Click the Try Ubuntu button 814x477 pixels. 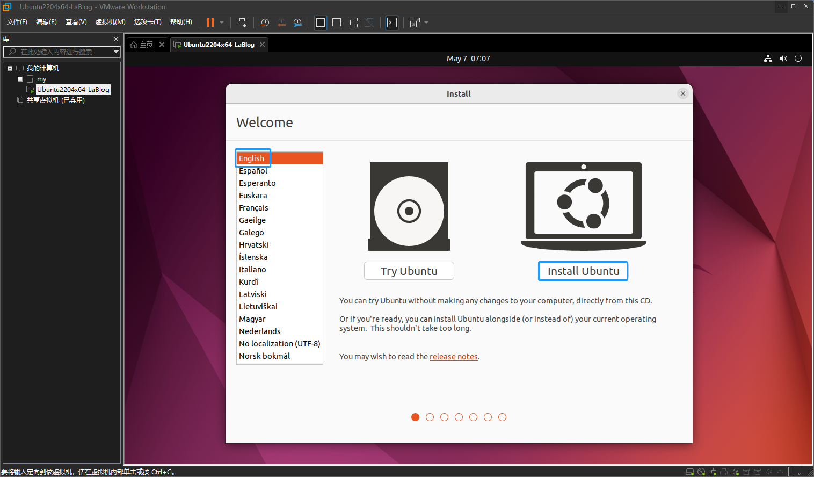(x=409, y=271)
